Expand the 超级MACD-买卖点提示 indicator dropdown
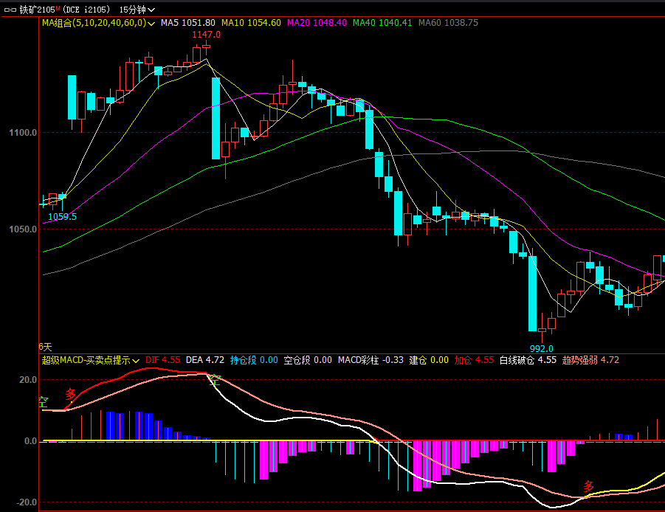665x512 pixels. pos(91,360)
